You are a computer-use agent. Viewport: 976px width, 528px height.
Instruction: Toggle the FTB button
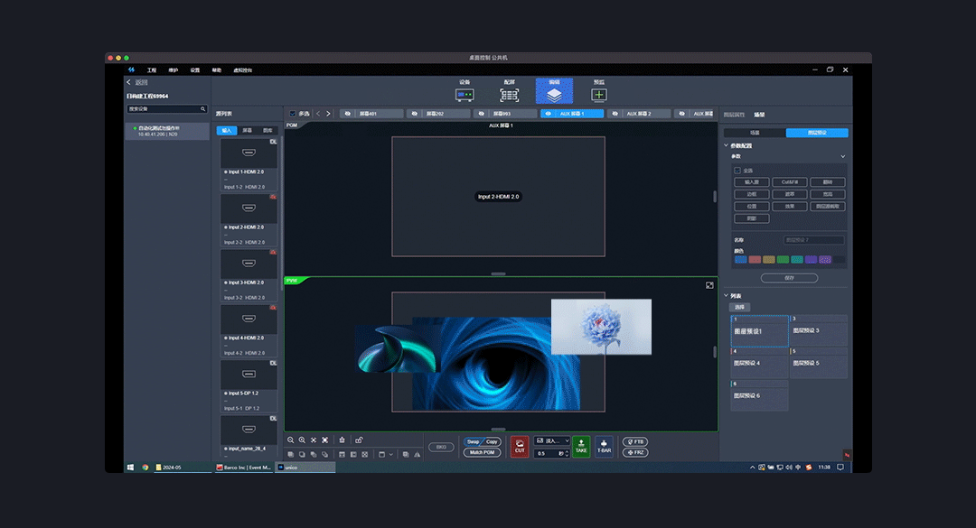click(635, 441)
